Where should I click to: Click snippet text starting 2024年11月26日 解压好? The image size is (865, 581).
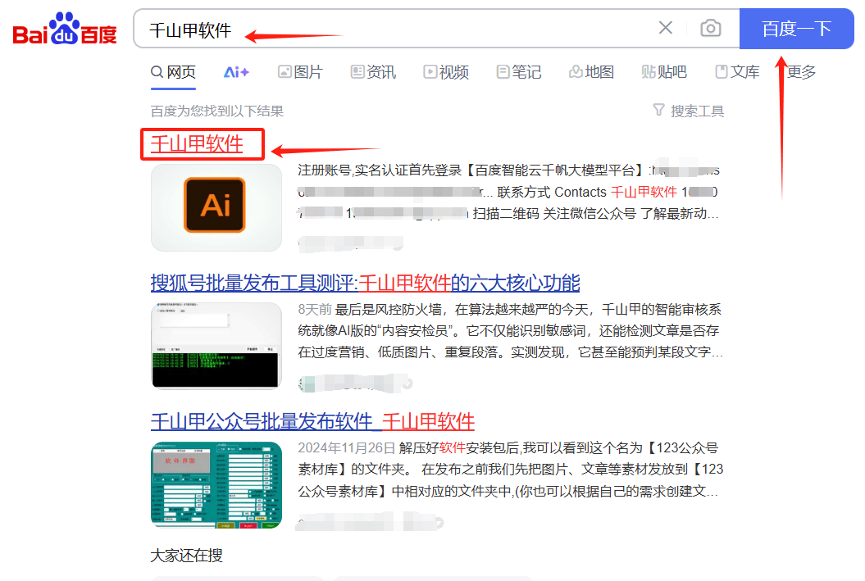[x=510, y=470]
